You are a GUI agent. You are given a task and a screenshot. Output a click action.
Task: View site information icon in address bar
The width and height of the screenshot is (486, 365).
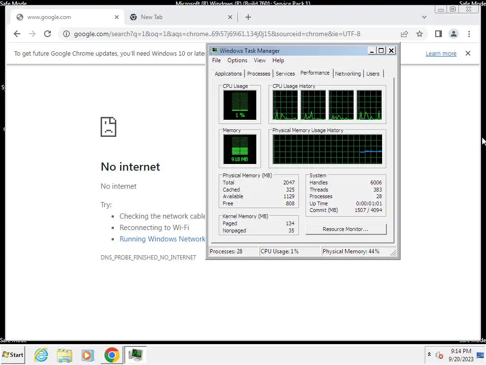tap(66, 34)
